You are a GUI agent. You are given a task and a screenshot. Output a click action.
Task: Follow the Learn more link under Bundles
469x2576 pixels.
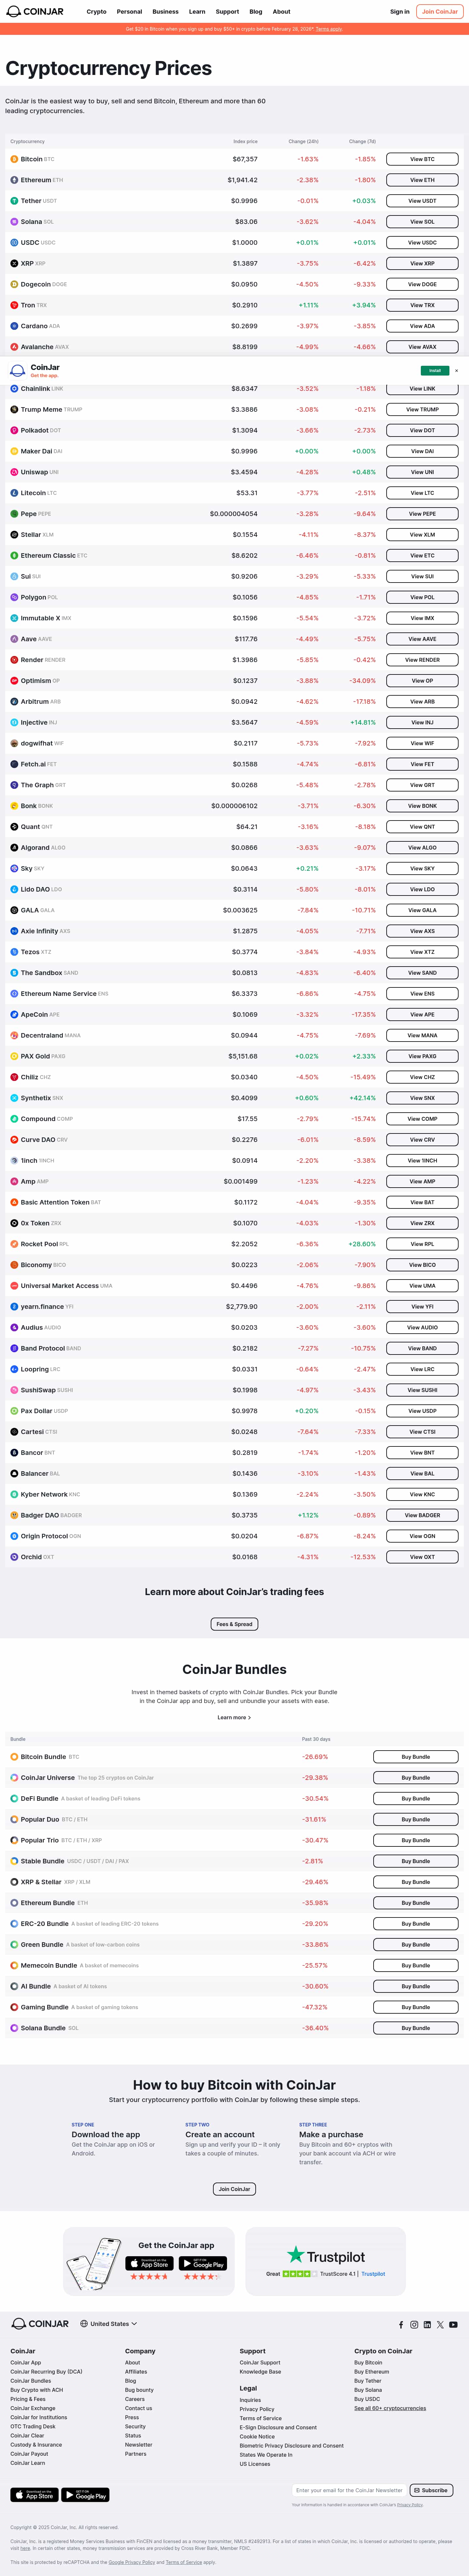click(234, 1717)
